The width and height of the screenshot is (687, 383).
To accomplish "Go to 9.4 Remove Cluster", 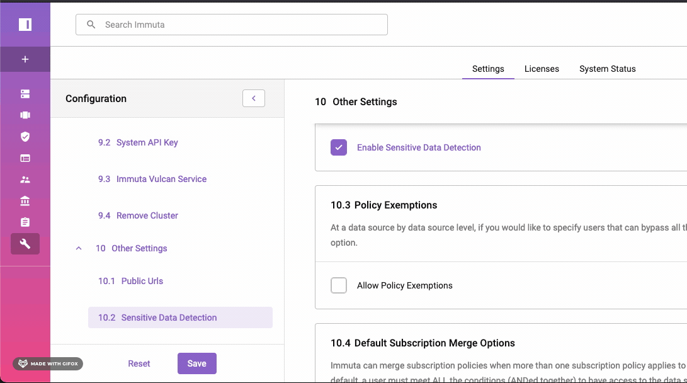I will click(138, 215).
